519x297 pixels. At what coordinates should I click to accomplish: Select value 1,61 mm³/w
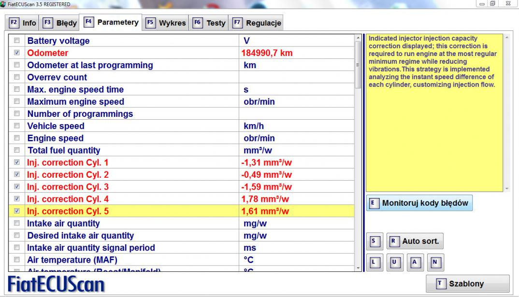pos(265,211)
